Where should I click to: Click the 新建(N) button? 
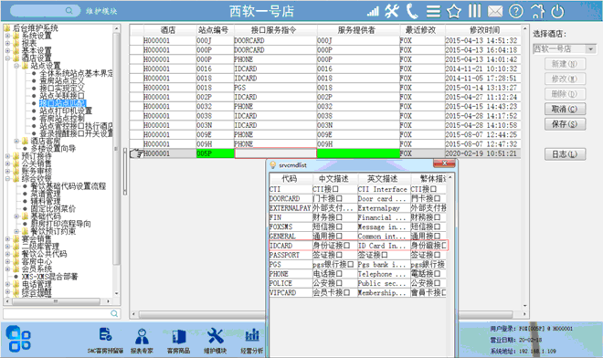tap(565, 64)
